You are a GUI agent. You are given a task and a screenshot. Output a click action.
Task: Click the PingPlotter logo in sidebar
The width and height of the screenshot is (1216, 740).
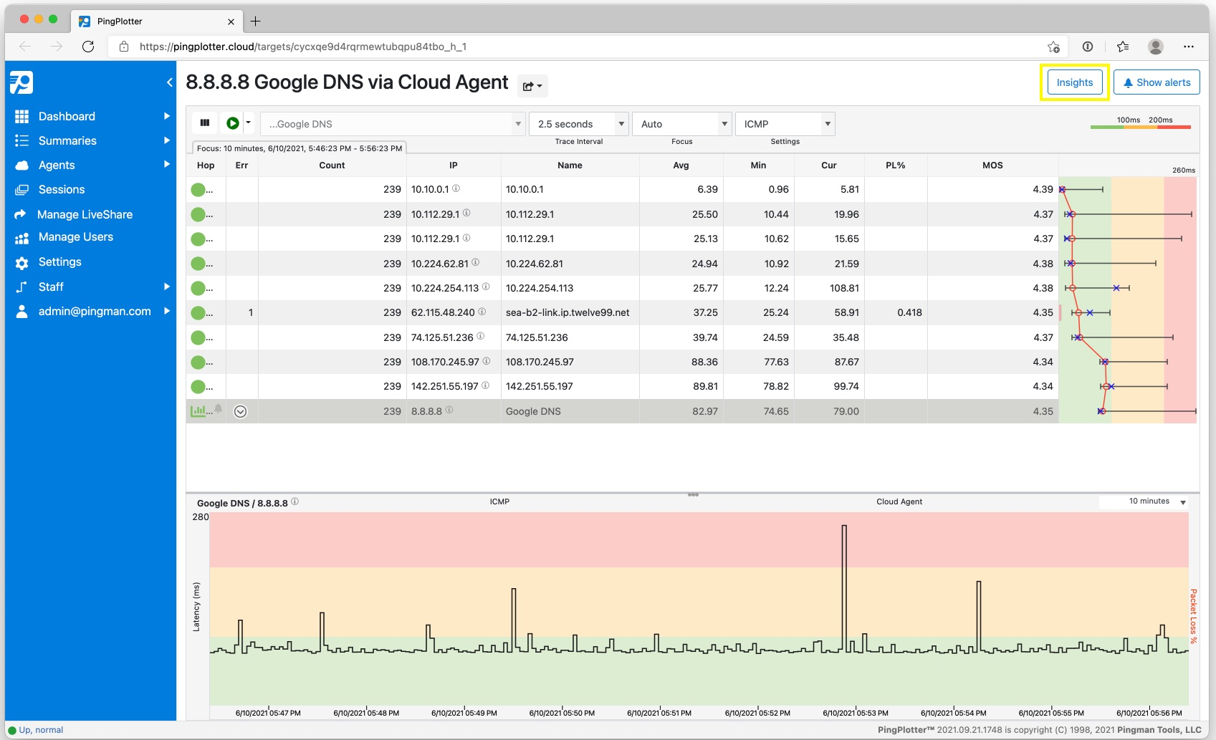21,82
